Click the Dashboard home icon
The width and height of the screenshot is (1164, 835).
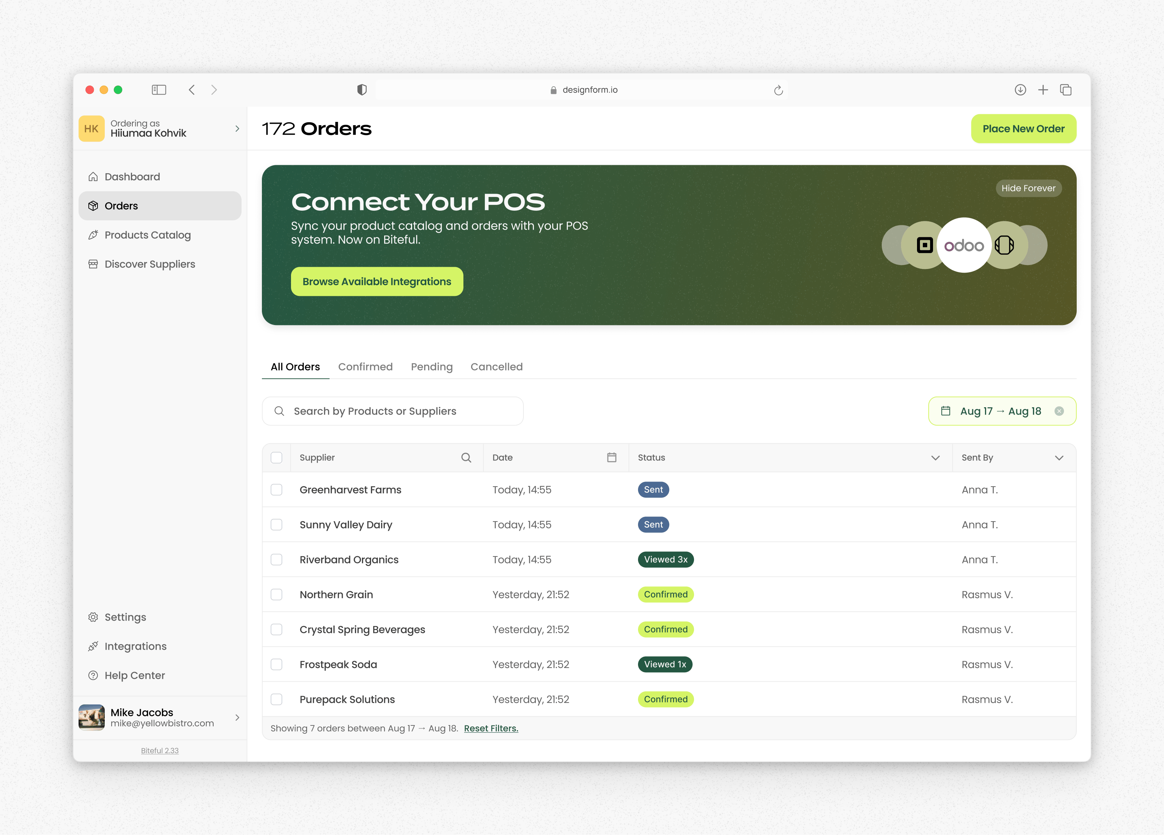(93, 177)
